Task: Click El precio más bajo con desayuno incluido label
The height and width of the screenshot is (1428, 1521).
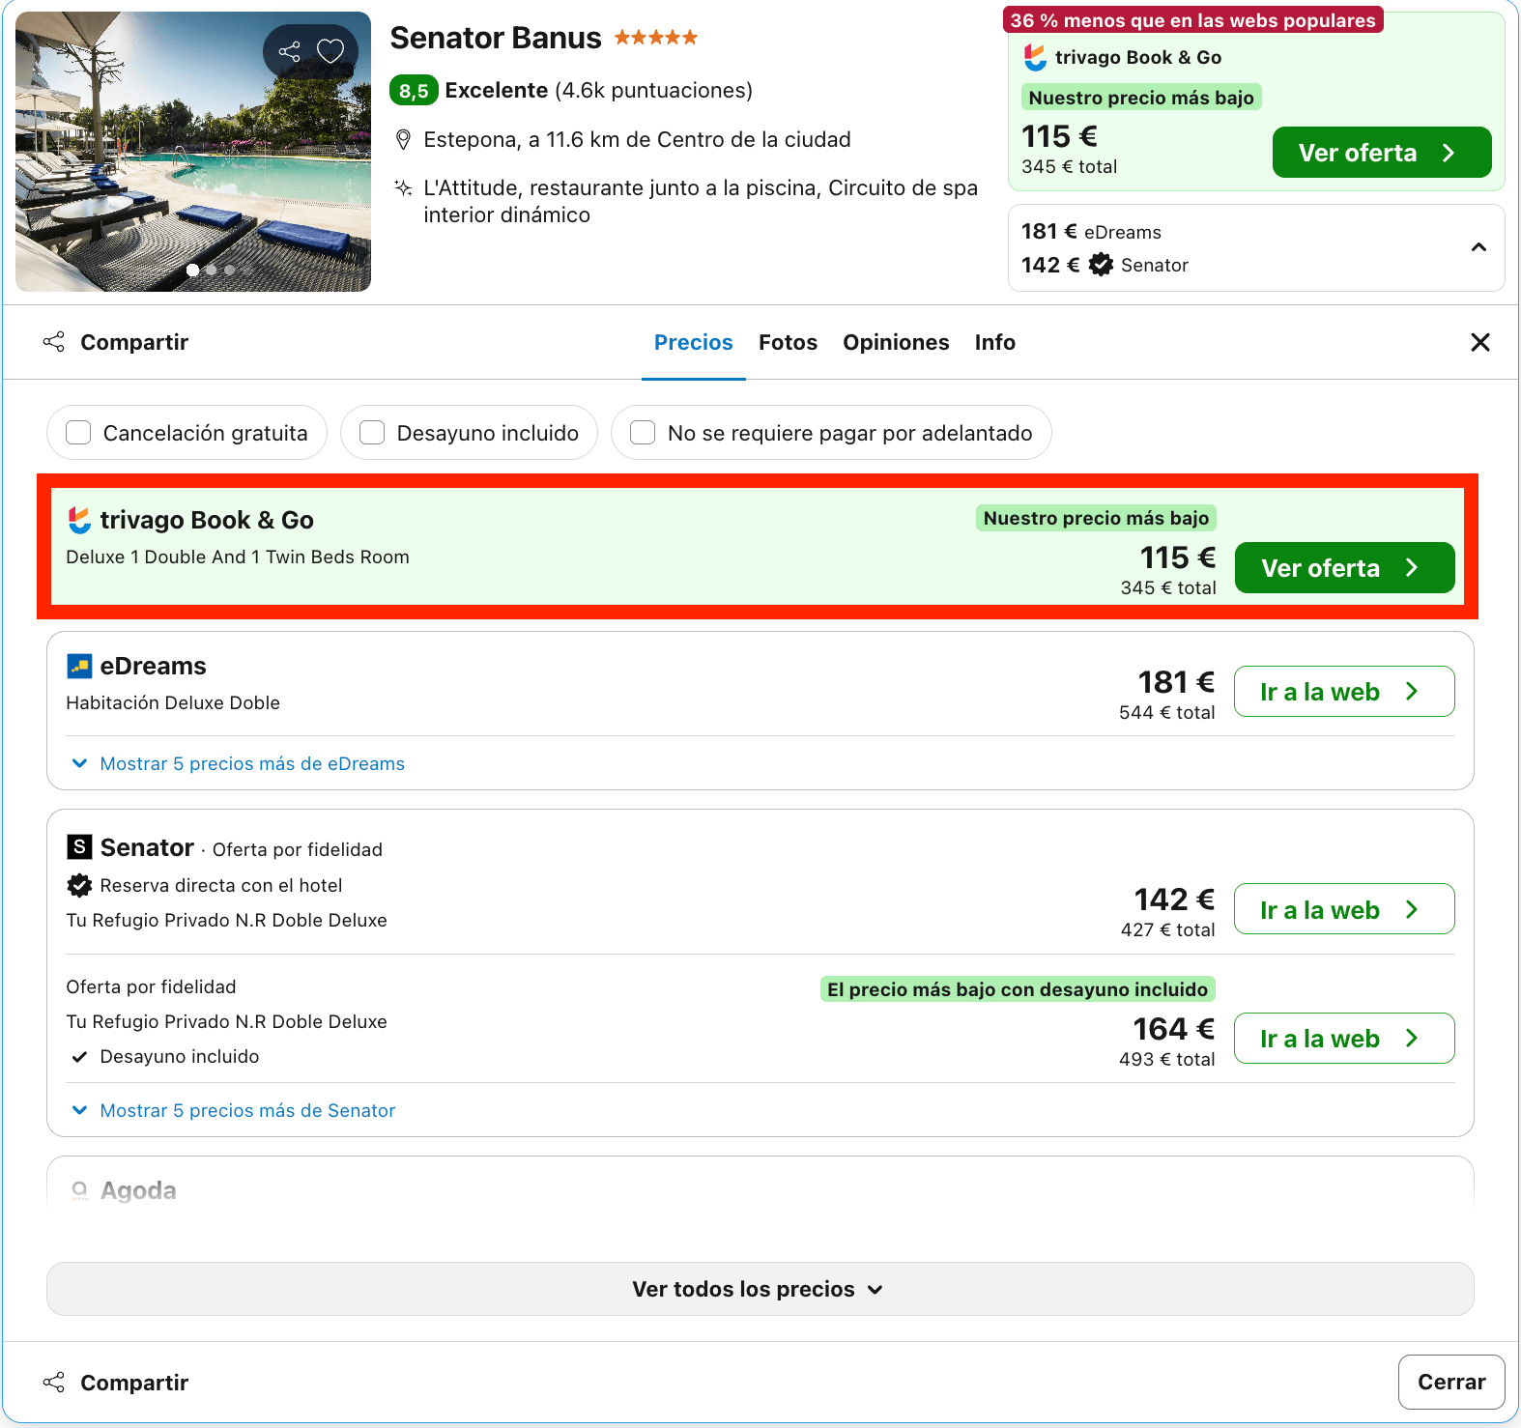Action: click(1018, 989)
